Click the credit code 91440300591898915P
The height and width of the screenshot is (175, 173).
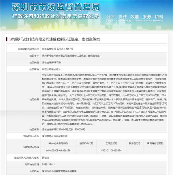pos(58,150)
